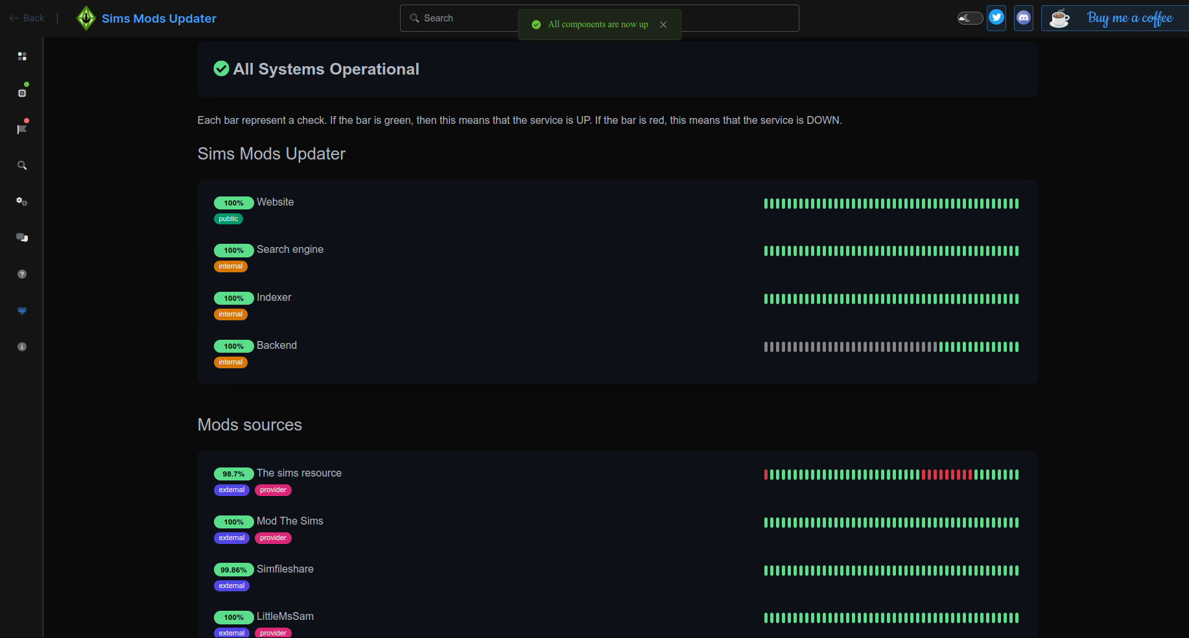Open the question mark help icon
Screen dimensions: 1189x638
click(x=22, y=274)
